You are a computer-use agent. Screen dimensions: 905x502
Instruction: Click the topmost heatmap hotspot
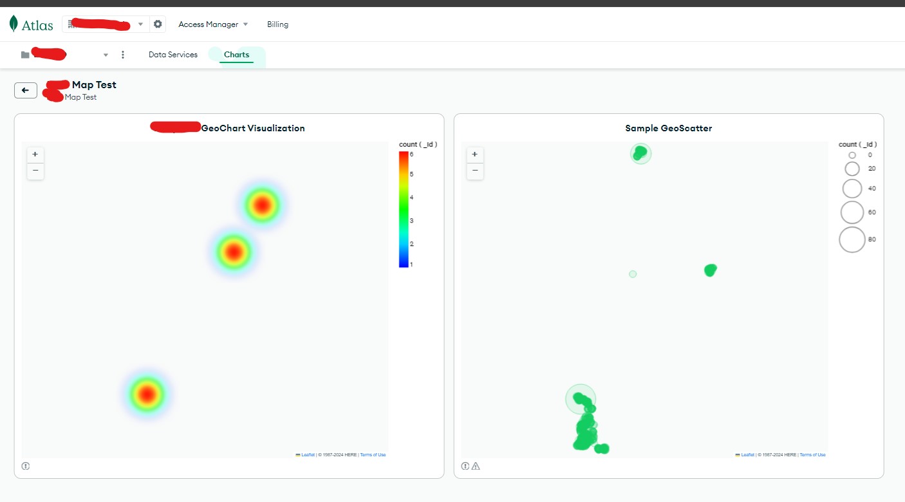(x=262, y=205)
